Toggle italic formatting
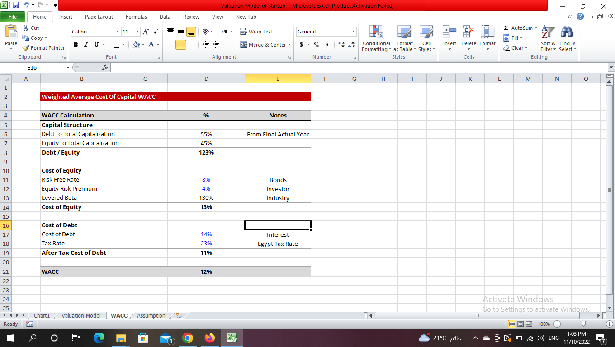Viewport: 615px width, 347px height. coord(85,45)
